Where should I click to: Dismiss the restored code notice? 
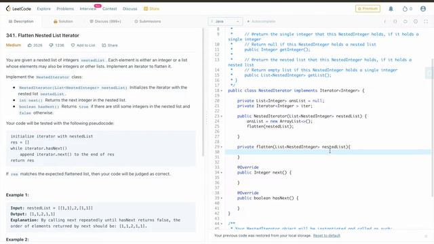click(x=426, y=236)
